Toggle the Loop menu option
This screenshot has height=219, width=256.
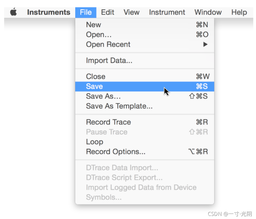(95, 142)
